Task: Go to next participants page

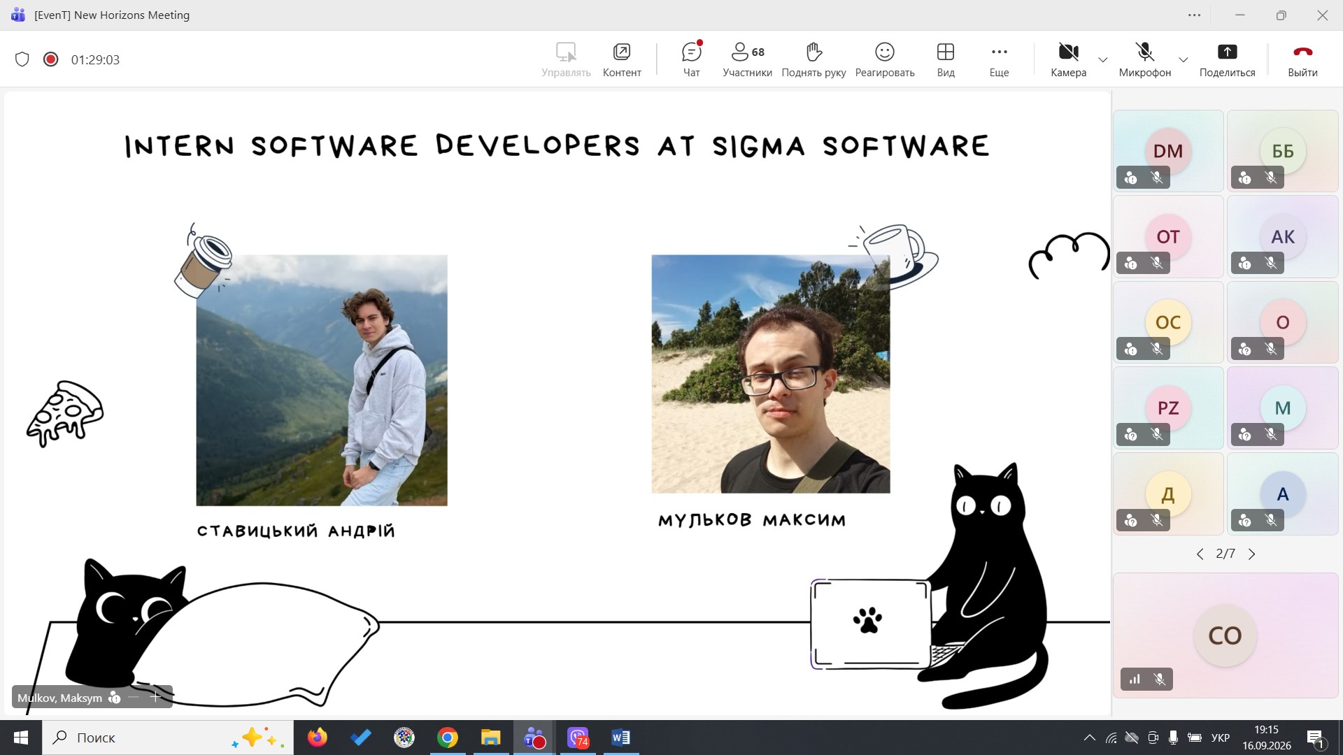Action: 1252,554
